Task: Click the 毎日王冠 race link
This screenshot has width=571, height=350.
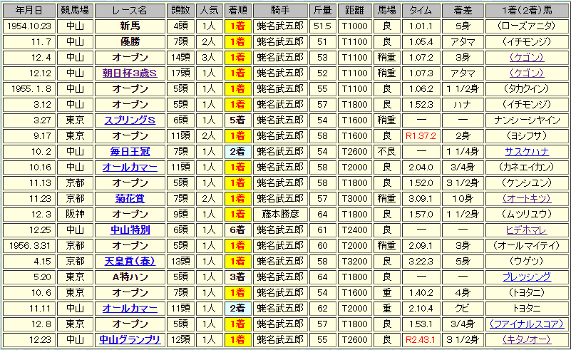Action: click(130, 151)
